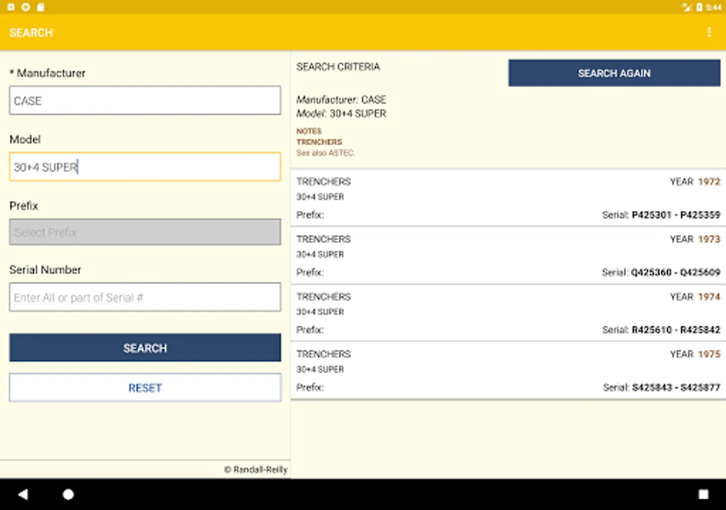Tap the Android home circle button

tap(68, 494)
